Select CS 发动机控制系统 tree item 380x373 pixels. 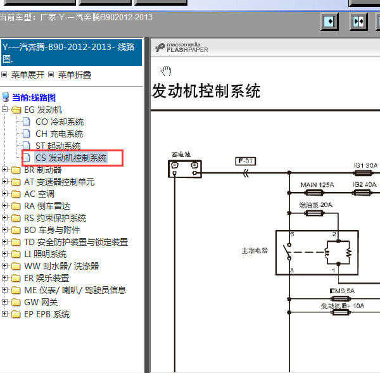(x=71, y=158)
